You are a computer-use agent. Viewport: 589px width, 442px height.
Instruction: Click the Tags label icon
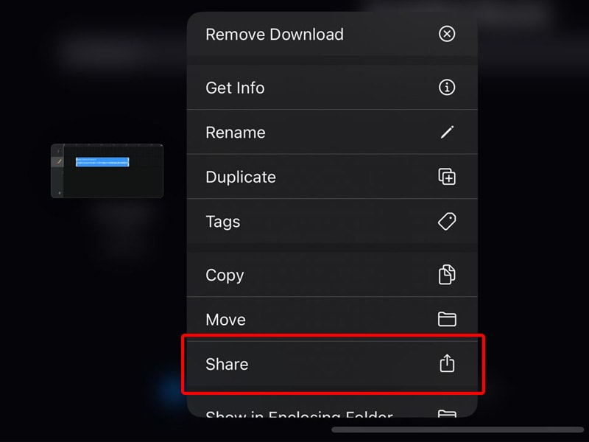tap(447, 222)
